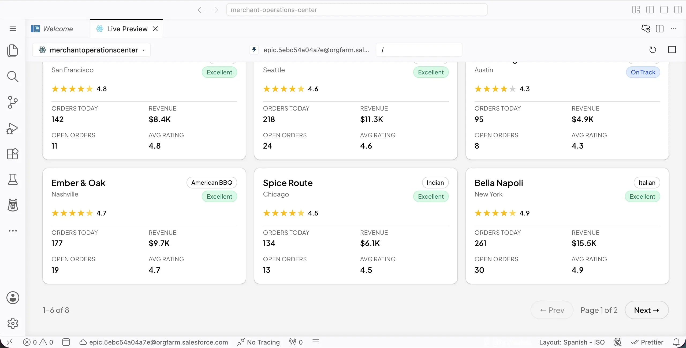
Task: Open the Extensions view icon
Action: 13,154
